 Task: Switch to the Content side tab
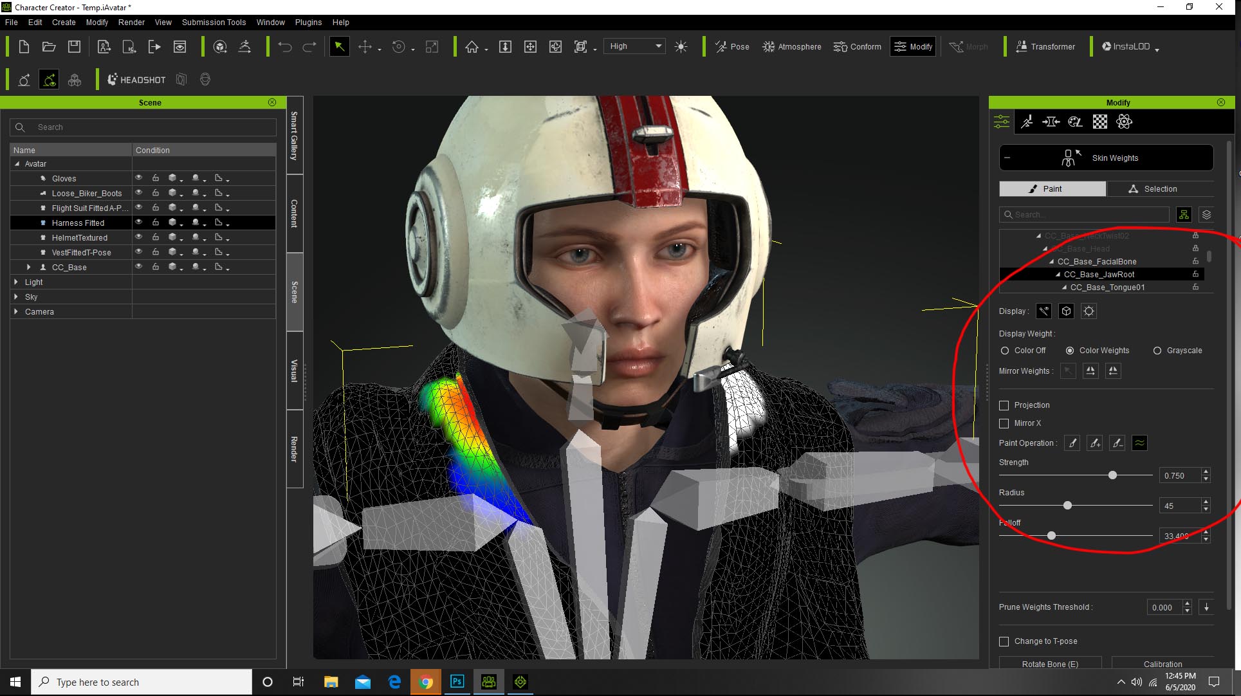(295, 213)
